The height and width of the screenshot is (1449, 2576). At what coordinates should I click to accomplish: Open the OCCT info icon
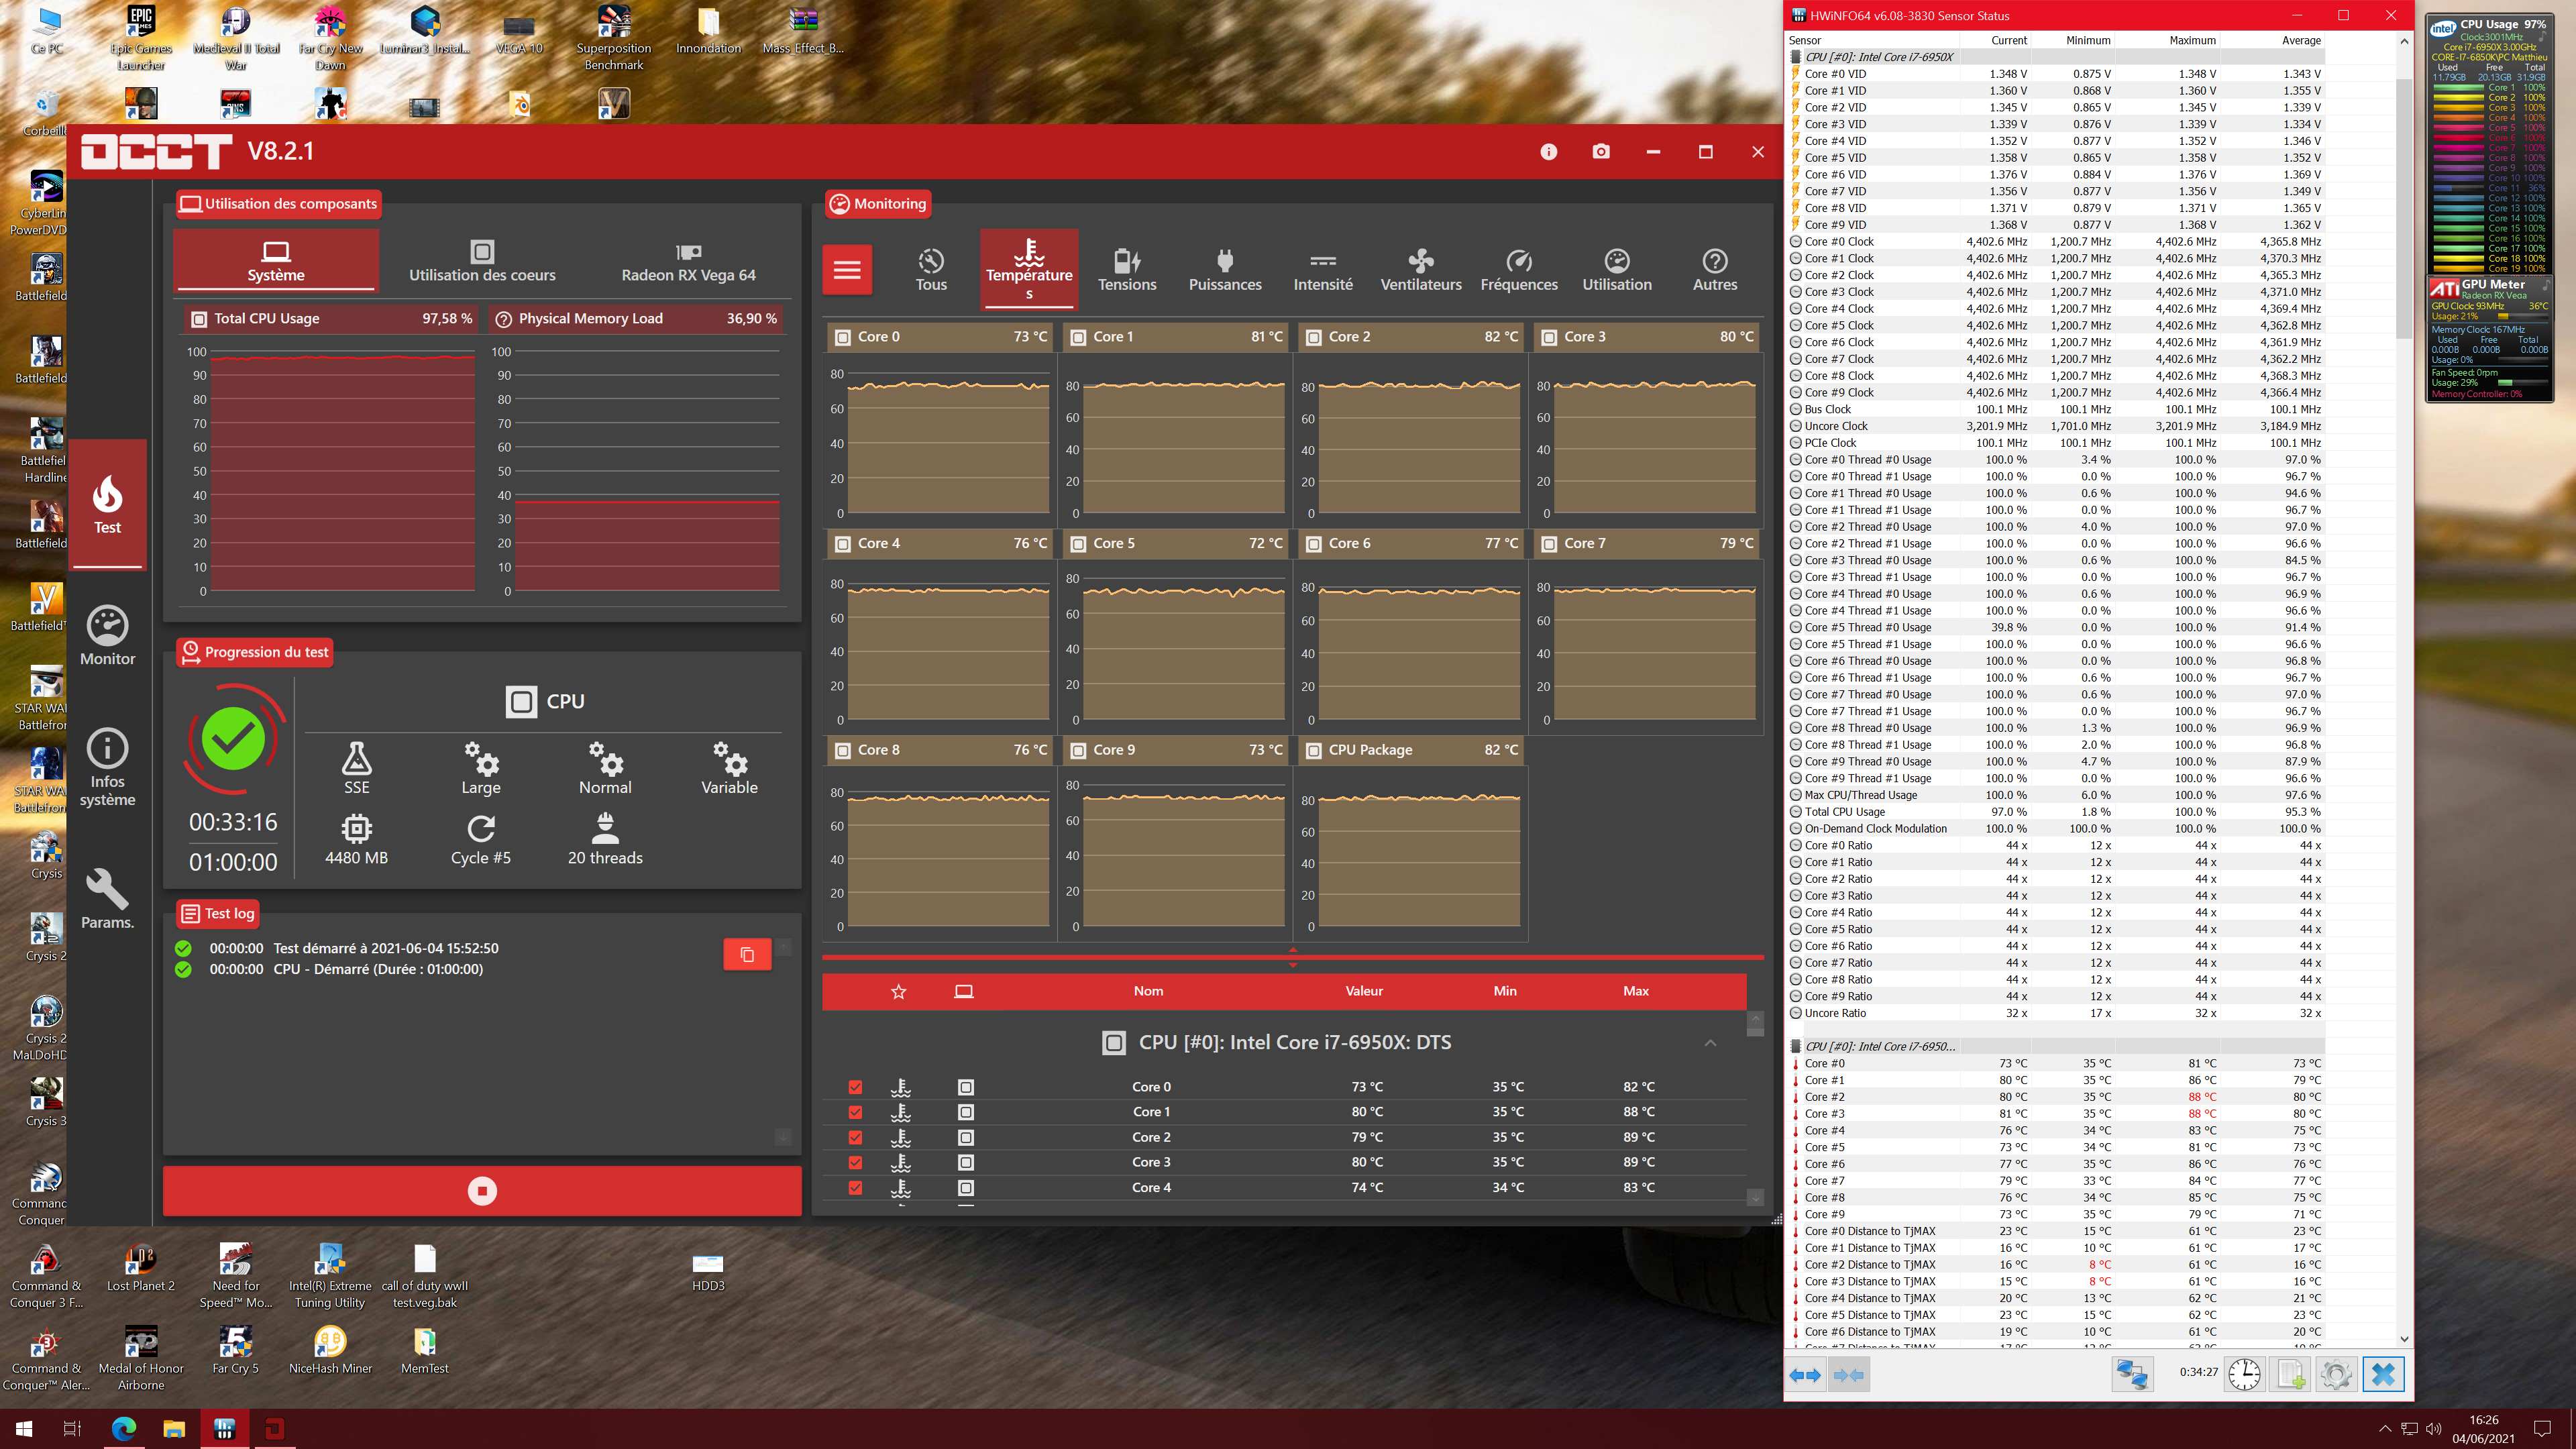pyautogui.click(x=1548, y=152)
